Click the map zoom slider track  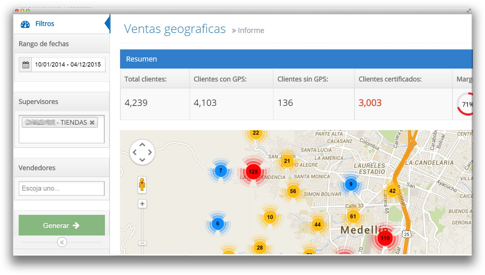142,224
